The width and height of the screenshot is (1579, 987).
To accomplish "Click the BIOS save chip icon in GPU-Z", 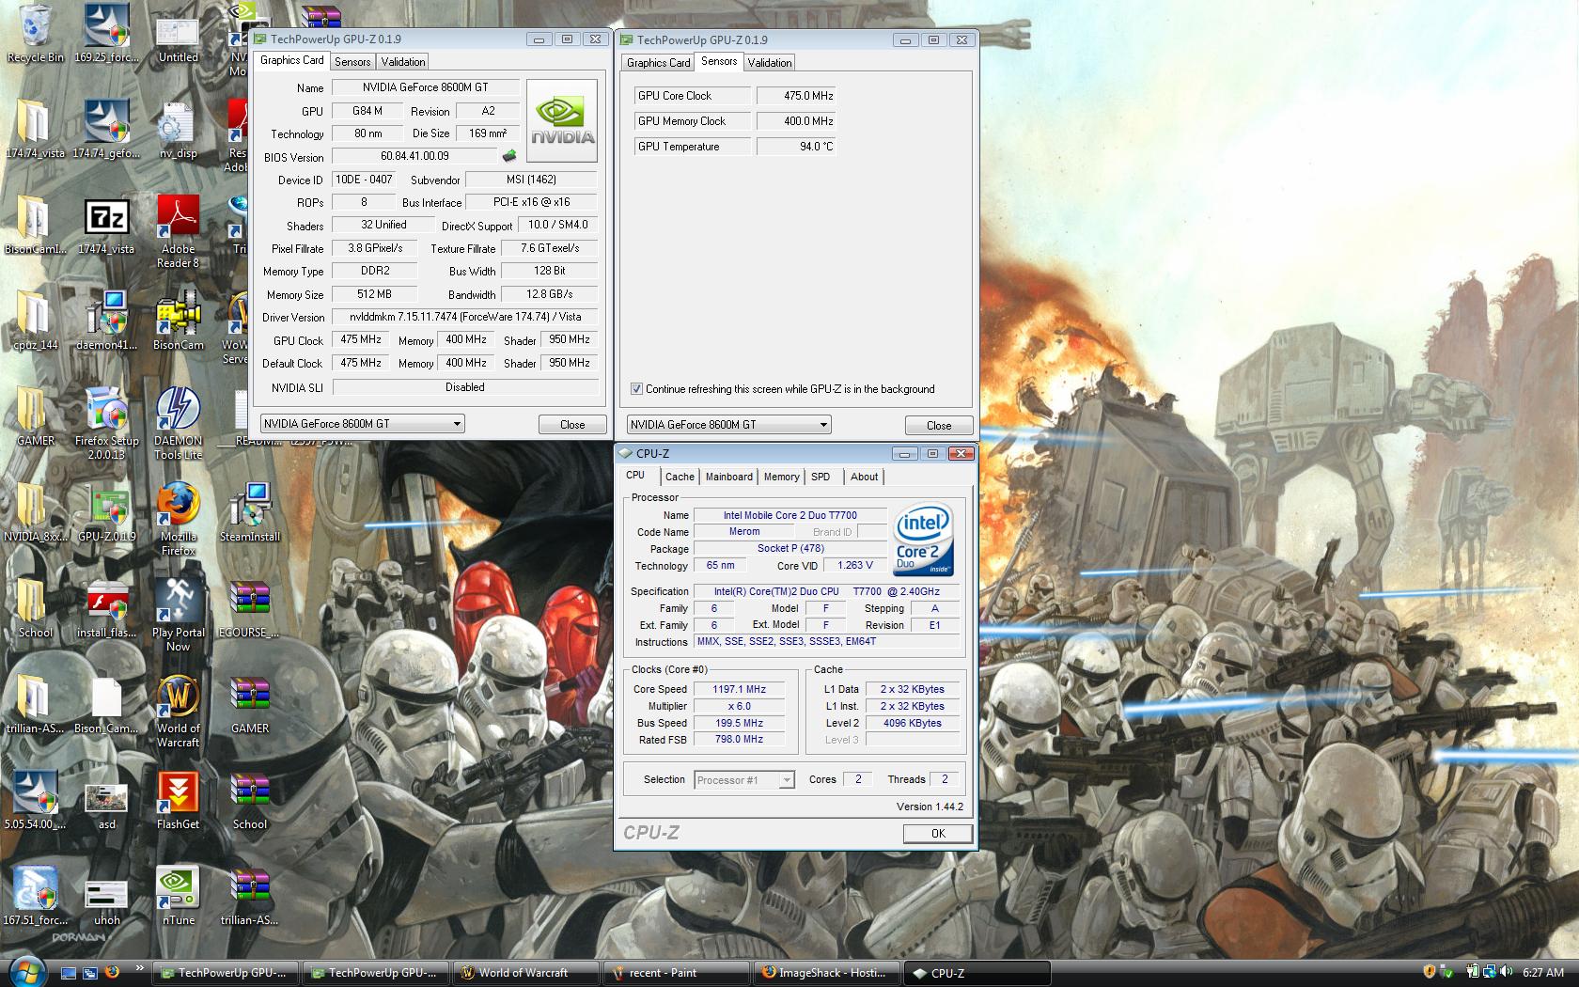I will 509,156.
